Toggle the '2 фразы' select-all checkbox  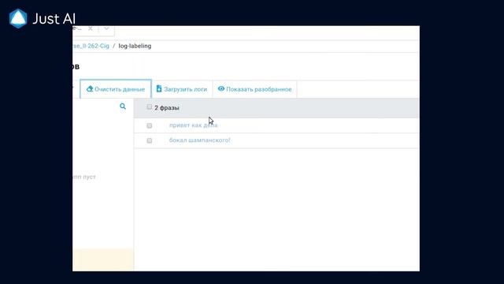[x=149, y=107]
